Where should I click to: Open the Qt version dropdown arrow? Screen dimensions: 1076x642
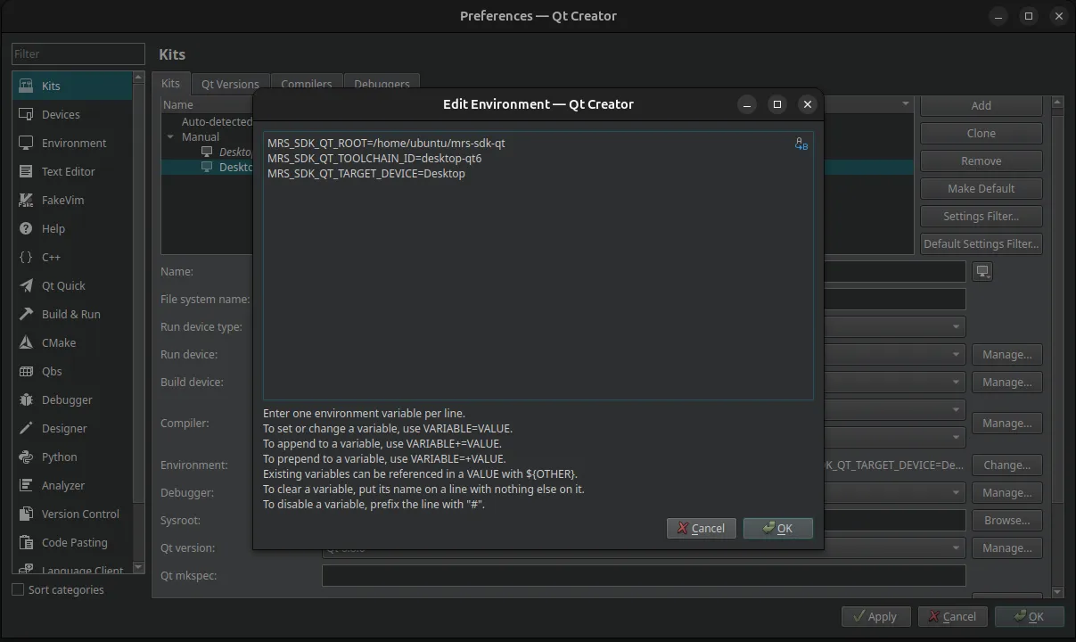[x=957, y=547]
